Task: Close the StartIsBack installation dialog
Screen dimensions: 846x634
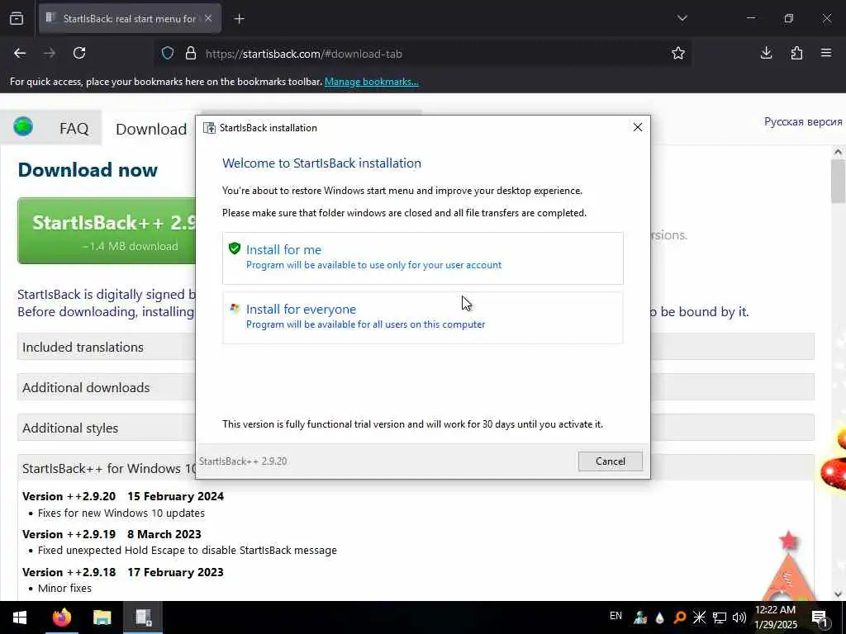Action: click(637, 127)
